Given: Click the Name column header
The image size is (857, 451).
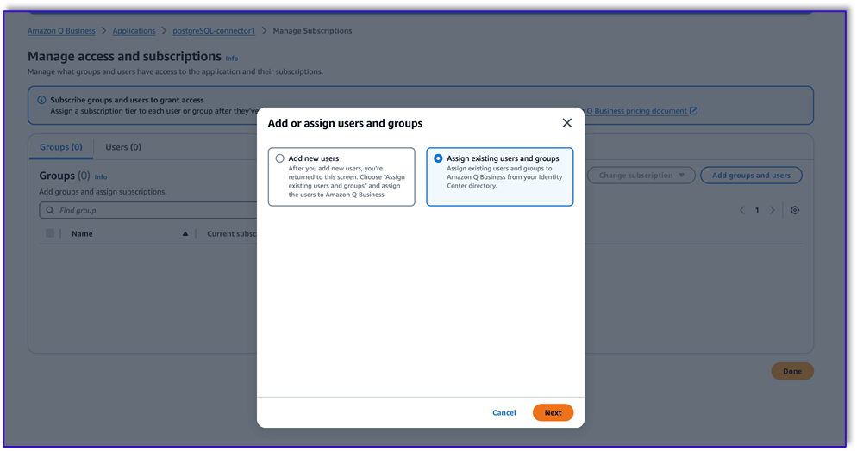Looking at the screenshot, I should click(82, 234).
